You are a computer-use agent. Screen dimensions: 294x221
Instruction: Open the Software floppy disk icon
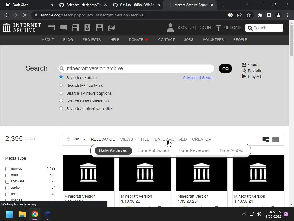pyautogui.click(x=99, y=28)
